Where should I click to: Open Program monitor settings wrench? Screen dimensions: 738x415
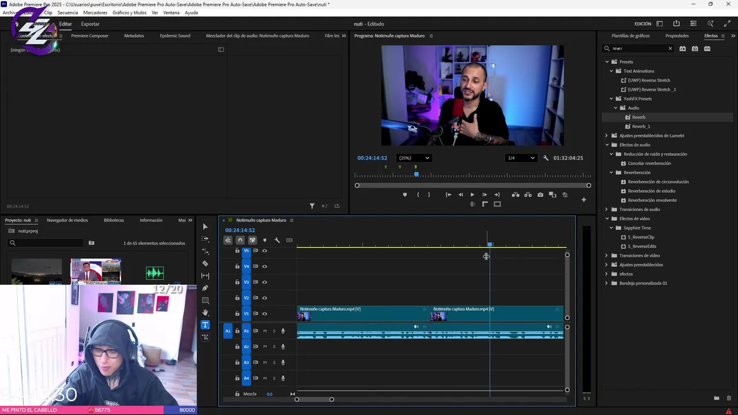[545, 158]
